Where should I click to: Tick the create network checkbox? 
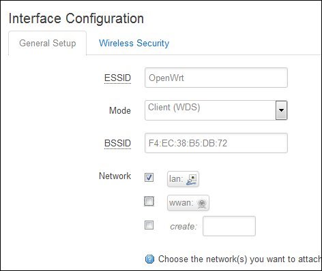click(149, 225)
